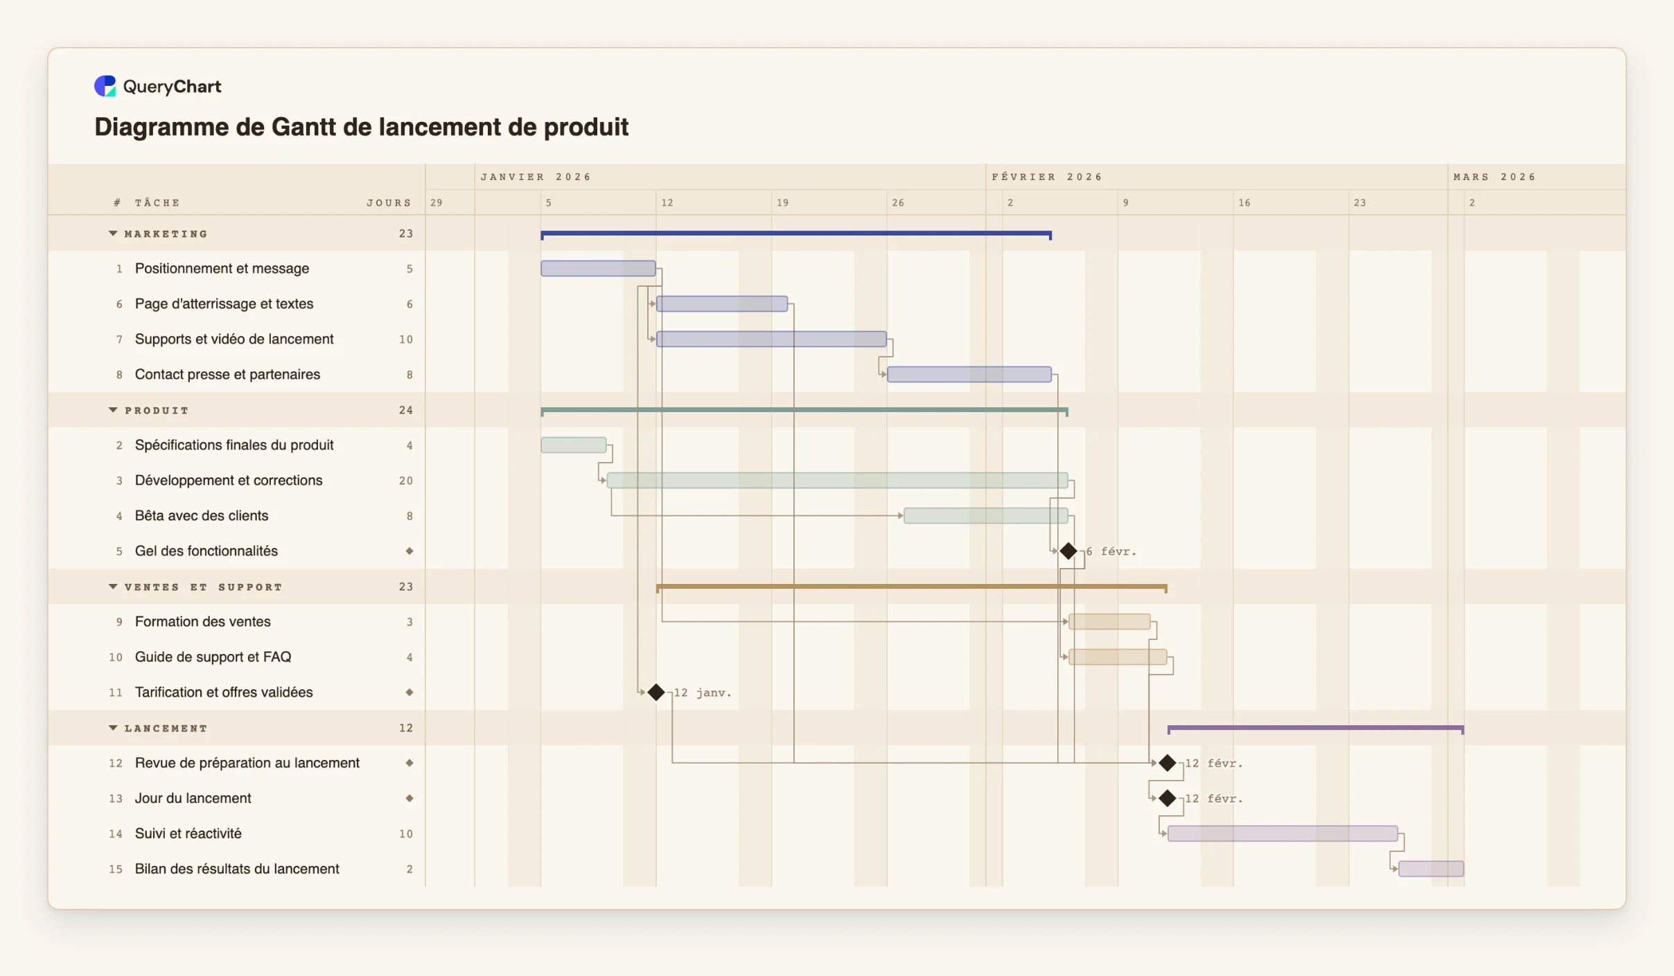
Task: Click the Revue de préparation milestone diamond
Action: [x=1168, y=763]
